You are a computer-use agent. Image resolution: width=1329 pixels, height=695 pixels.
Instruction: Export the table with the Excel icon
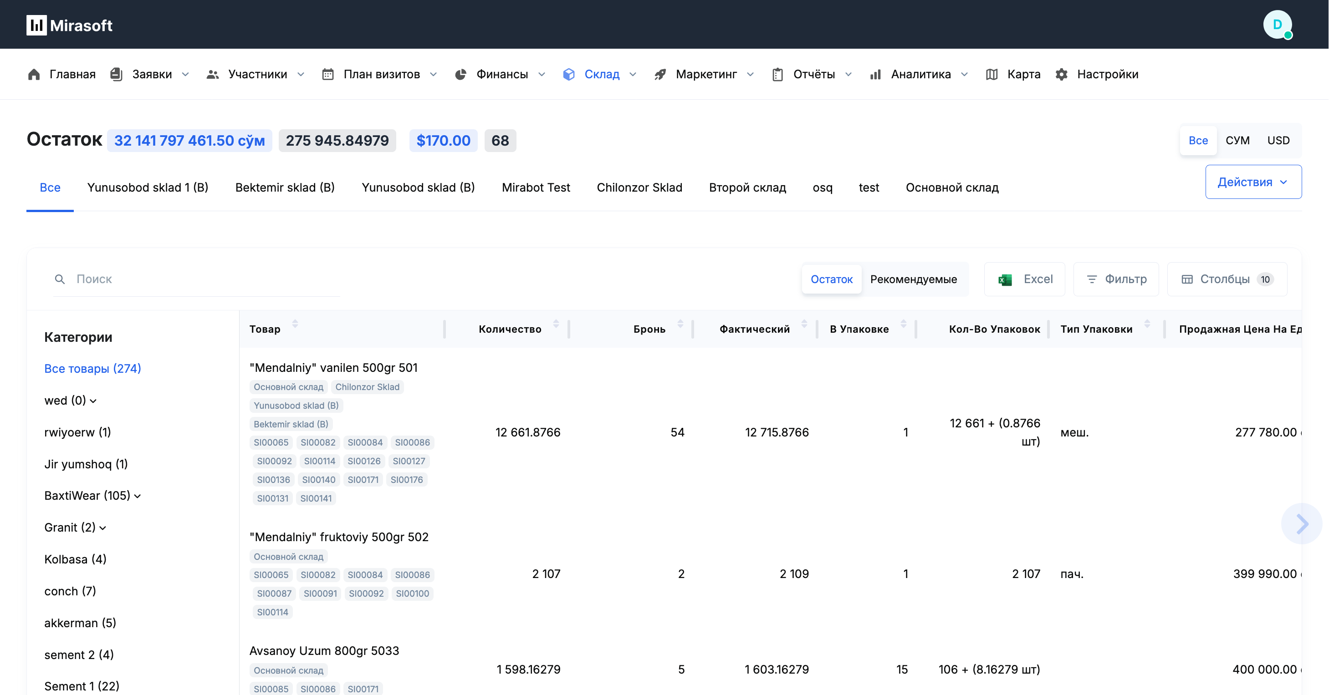1004,279
